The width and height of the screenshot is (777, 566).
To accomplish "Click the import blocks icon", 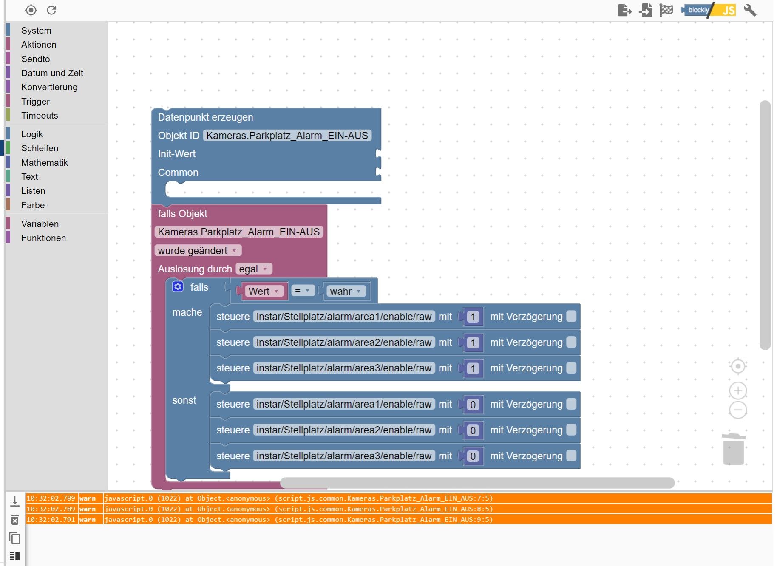I will (x=646, y=10).
